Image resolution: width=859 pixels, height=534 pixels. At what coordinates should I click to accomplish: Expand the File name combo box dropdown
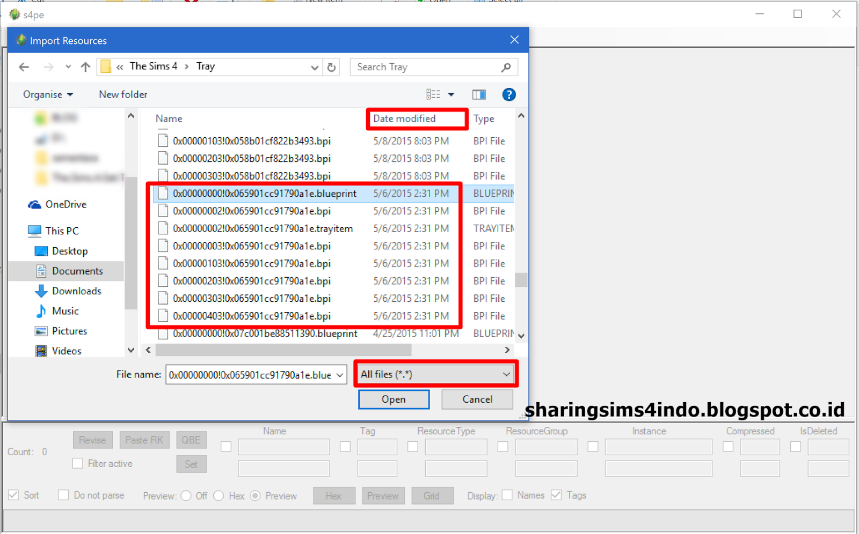click(x=338, y=374)
